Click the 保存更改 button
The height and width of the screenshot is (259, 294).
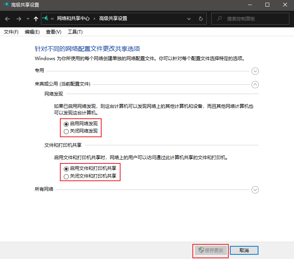pos(211,251)
